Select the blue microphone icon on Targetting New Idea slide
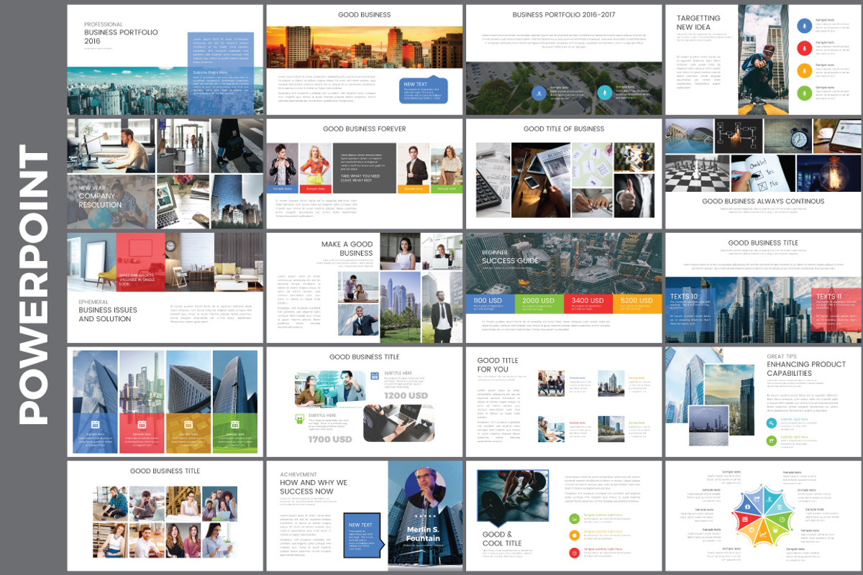The width and height of the screenshot is (863, 575). coord(804,25)
